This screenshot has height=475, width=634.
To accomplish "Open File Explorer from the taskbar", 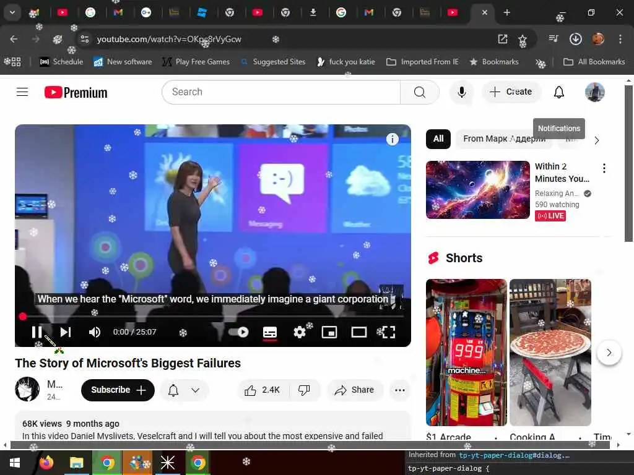I will click(x=76, y=463).
